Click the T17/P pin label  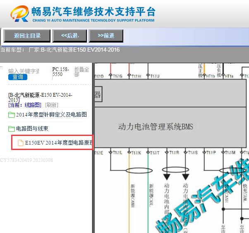point(211,153)
